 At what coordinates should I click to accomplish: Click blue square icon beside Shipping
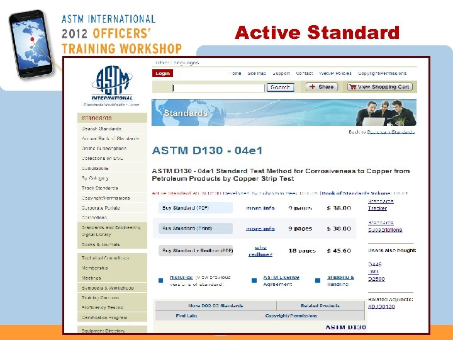click(318, 280)
